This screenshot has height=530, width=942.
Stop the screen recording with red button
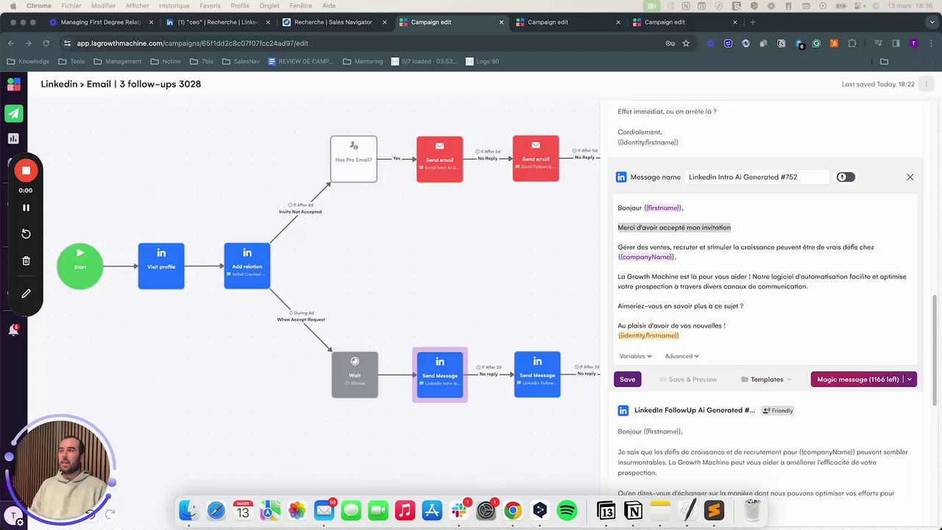[x=26, y=171]
